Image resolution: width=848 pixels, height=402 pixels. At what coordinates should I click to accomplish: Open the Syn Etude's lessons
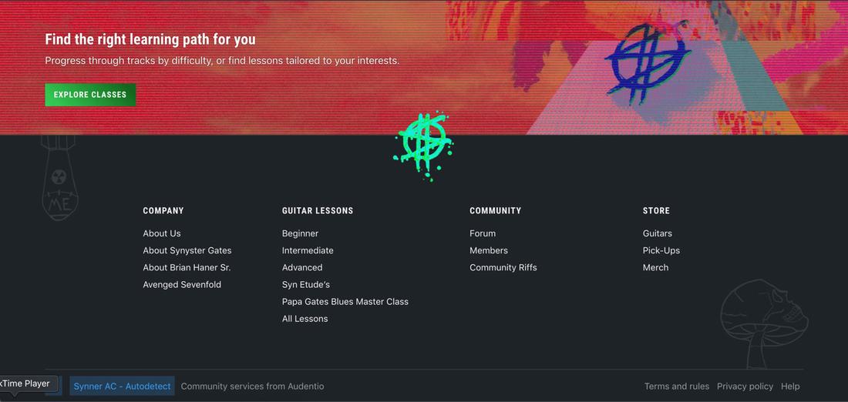point(306,284)
